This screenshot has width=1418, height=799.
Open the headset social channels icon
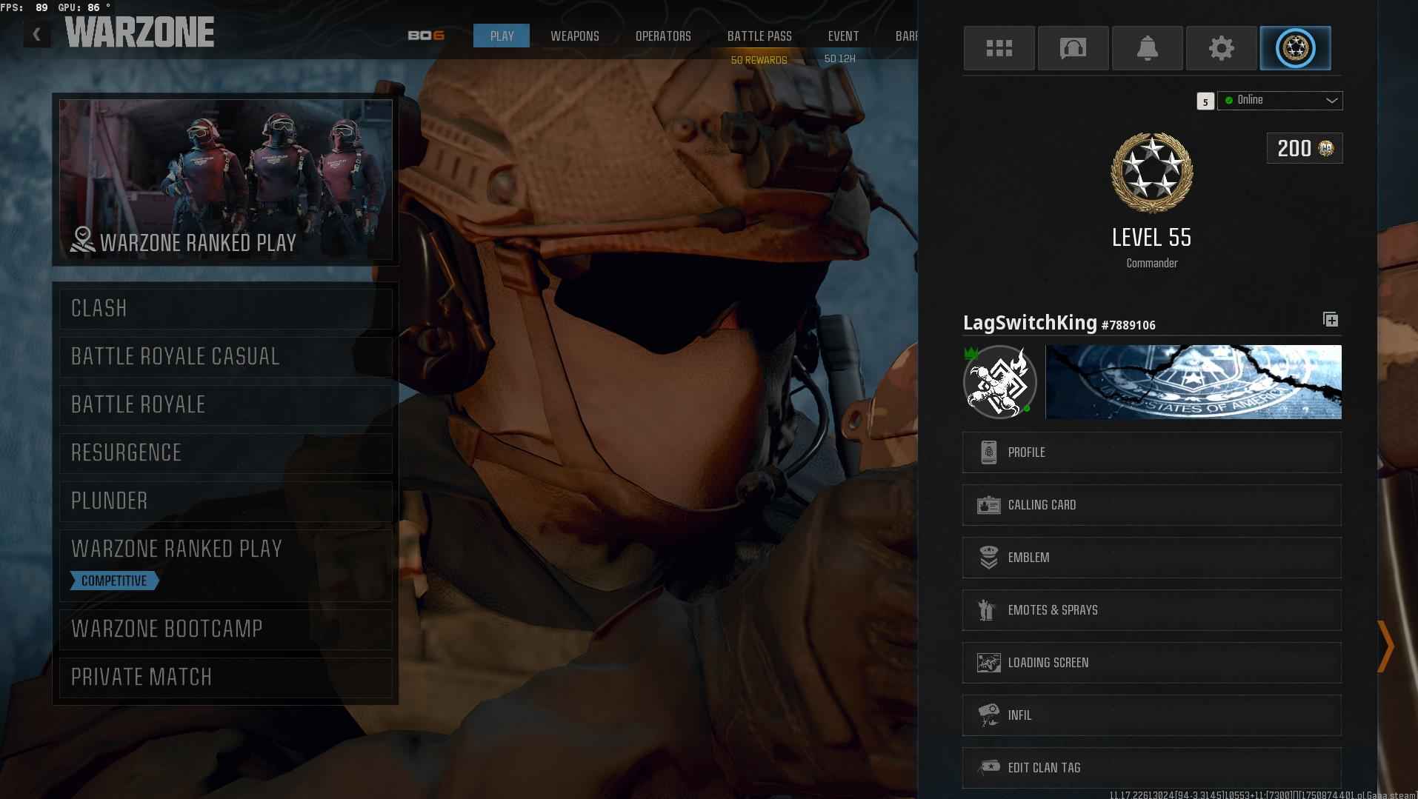(1073, 48)
